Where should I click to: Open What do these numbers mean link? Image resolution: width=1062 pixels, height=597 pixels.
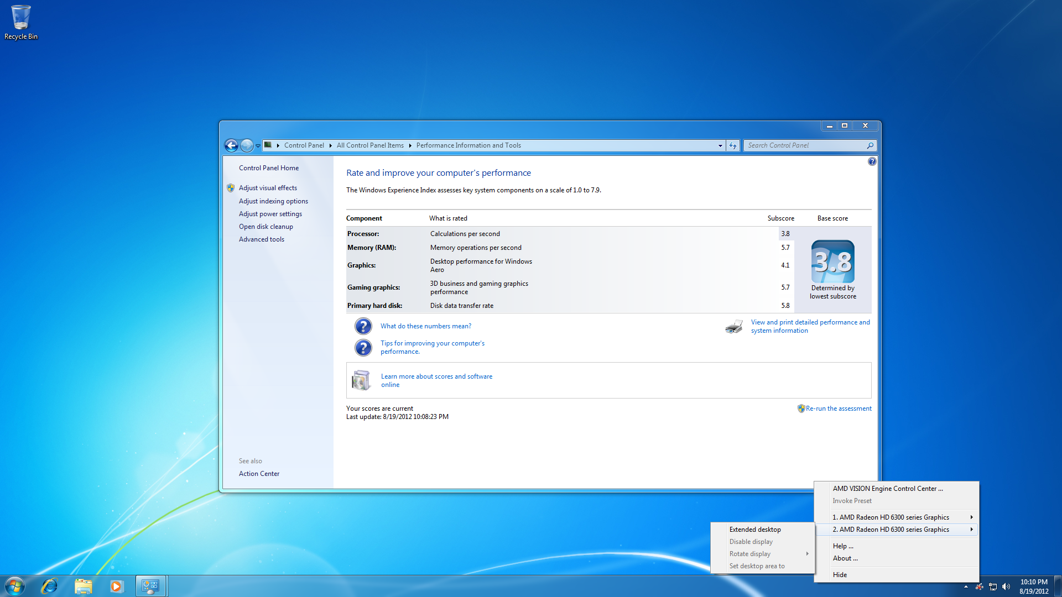(x=426, y=326)
